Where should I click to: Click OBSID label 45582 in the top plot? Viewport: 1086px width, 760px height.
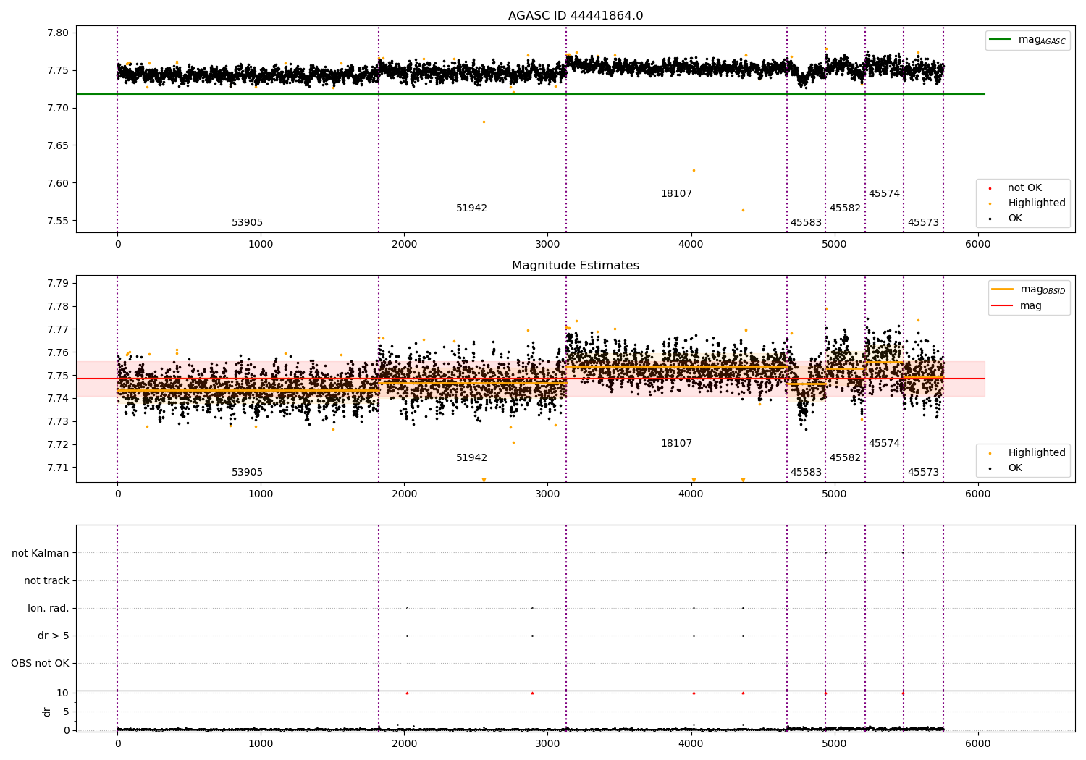[845, 208]
